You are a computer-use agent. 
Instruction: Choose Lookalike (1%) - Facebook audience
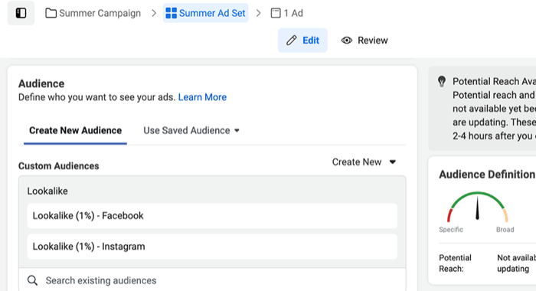[x=212, y=216]
